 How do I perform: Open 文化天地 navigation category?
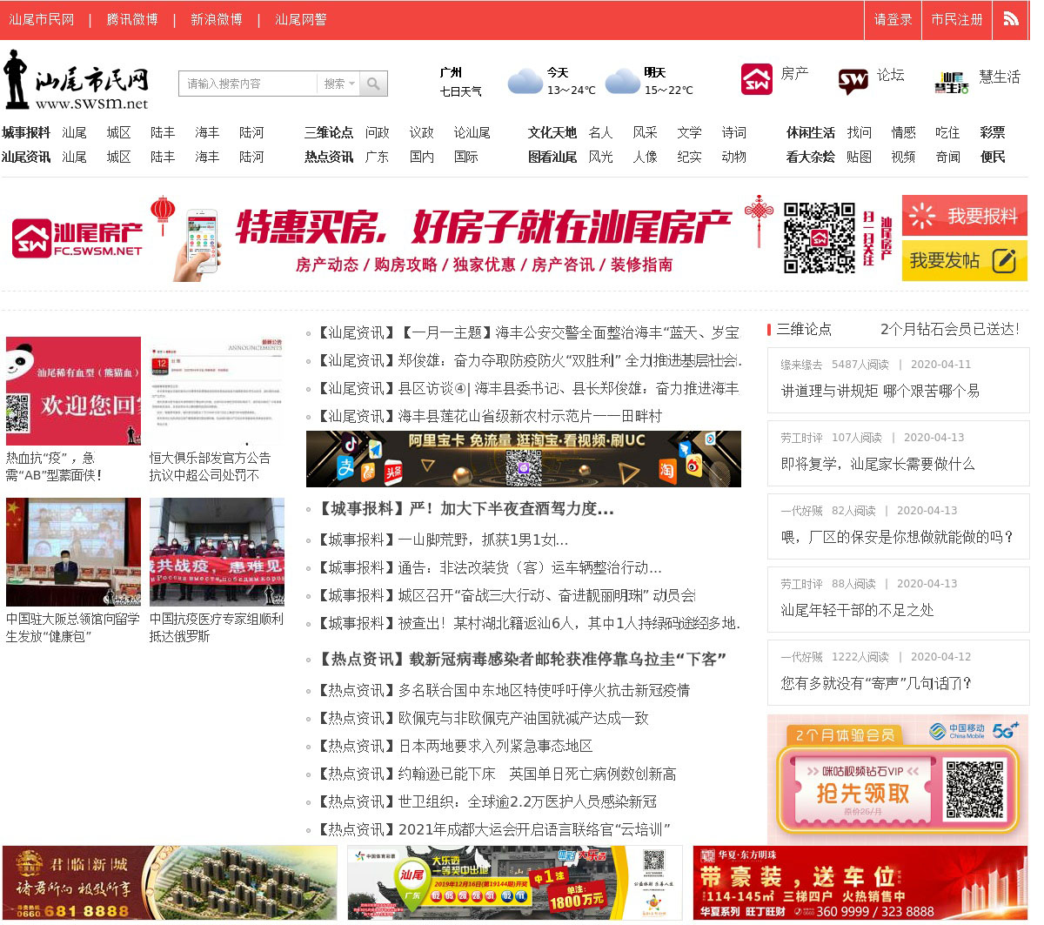point(552,132)
